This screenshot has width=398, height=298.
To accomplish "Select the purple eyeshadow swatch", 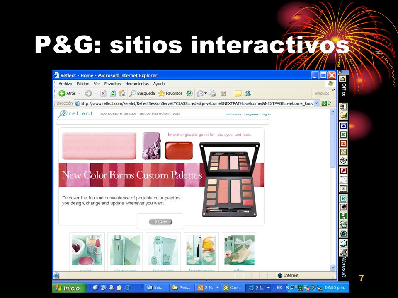I will point(152,146).
